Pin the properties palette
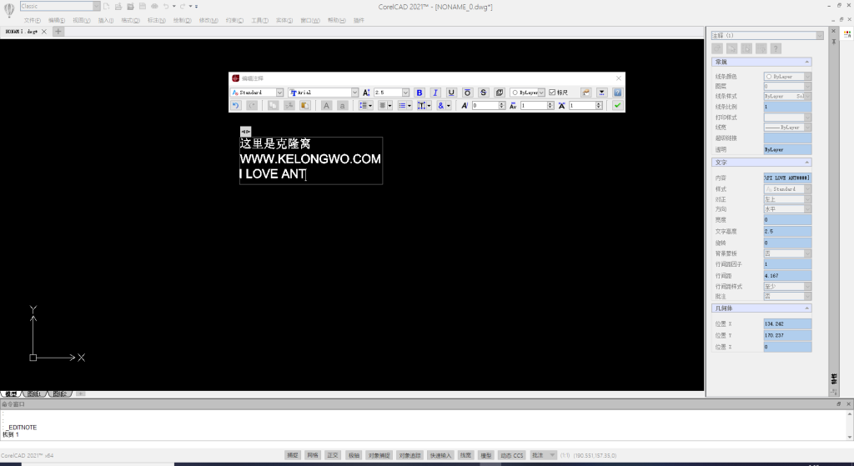Screen dimensions: 854x466 [x=834, y=42]
